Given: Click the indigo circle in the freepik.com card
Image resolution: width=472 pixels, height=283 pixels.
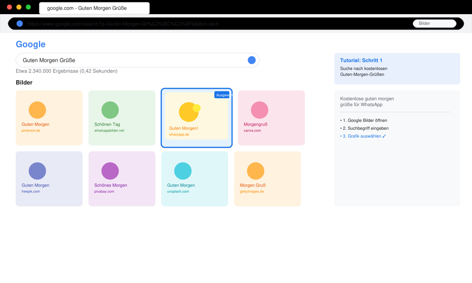Looking at the screenshot, I should pyautogui.click(x=37, y=171).
